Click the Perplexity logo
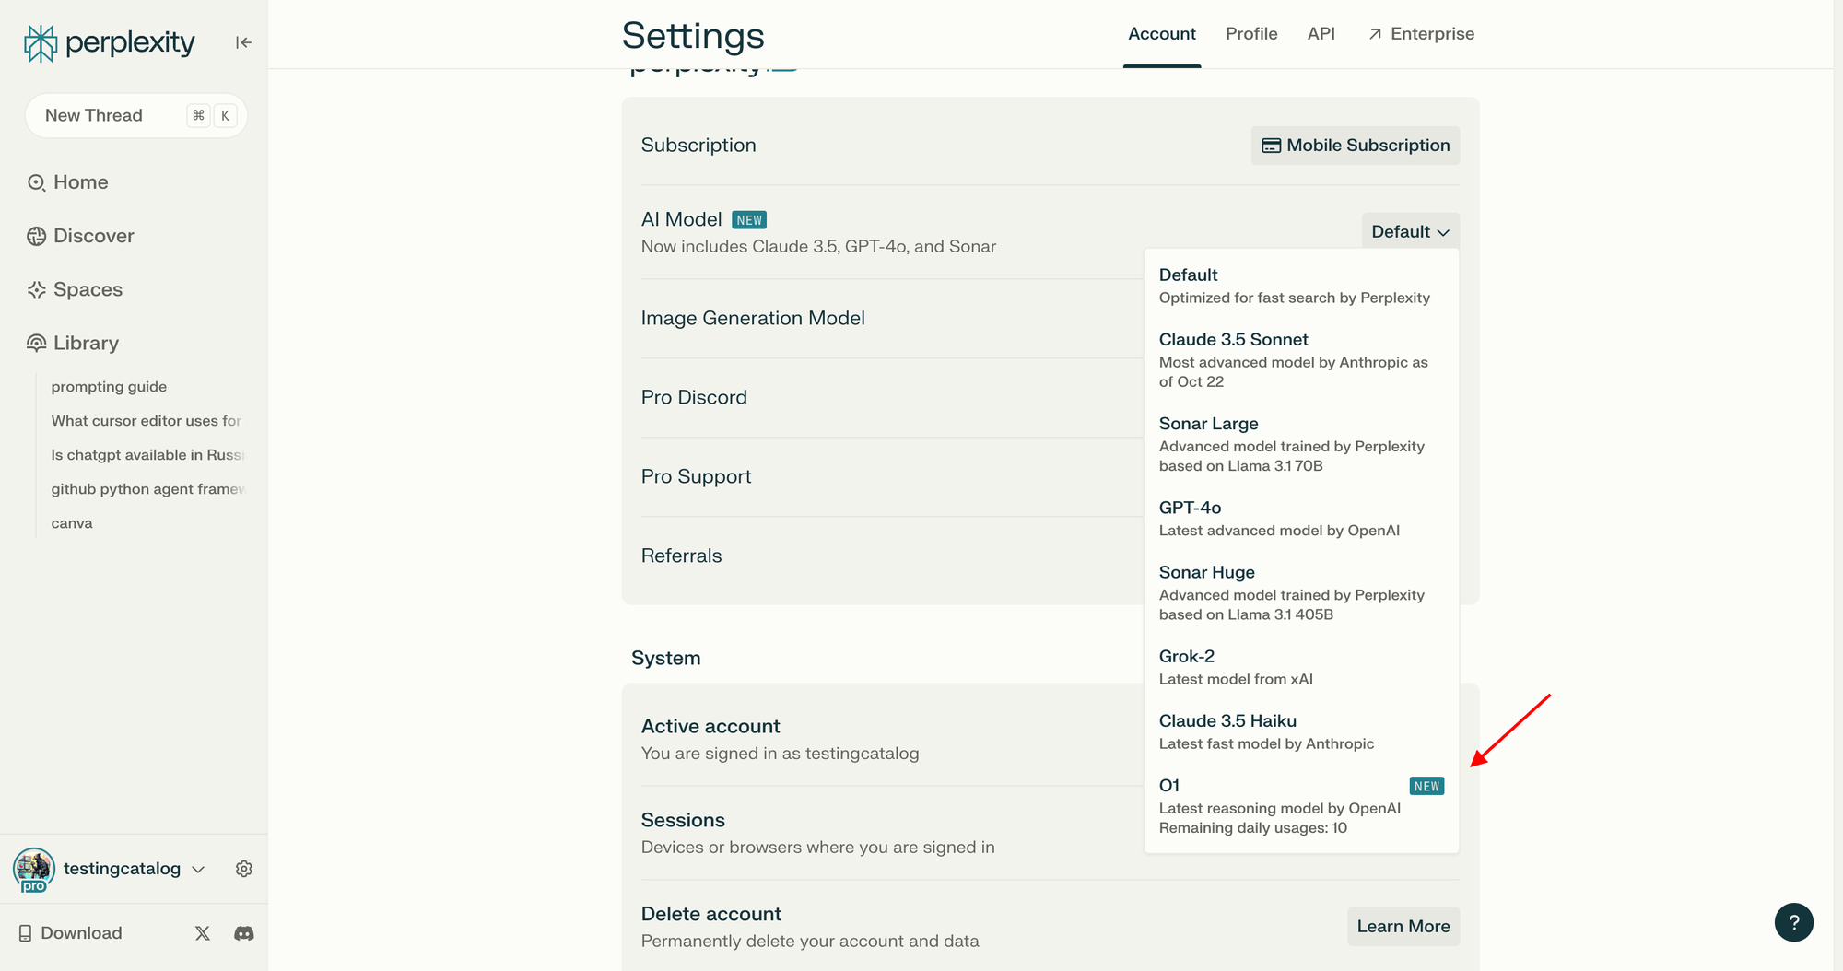The height and width of the screenshot is (971, 1843). [x=109, y=42]
